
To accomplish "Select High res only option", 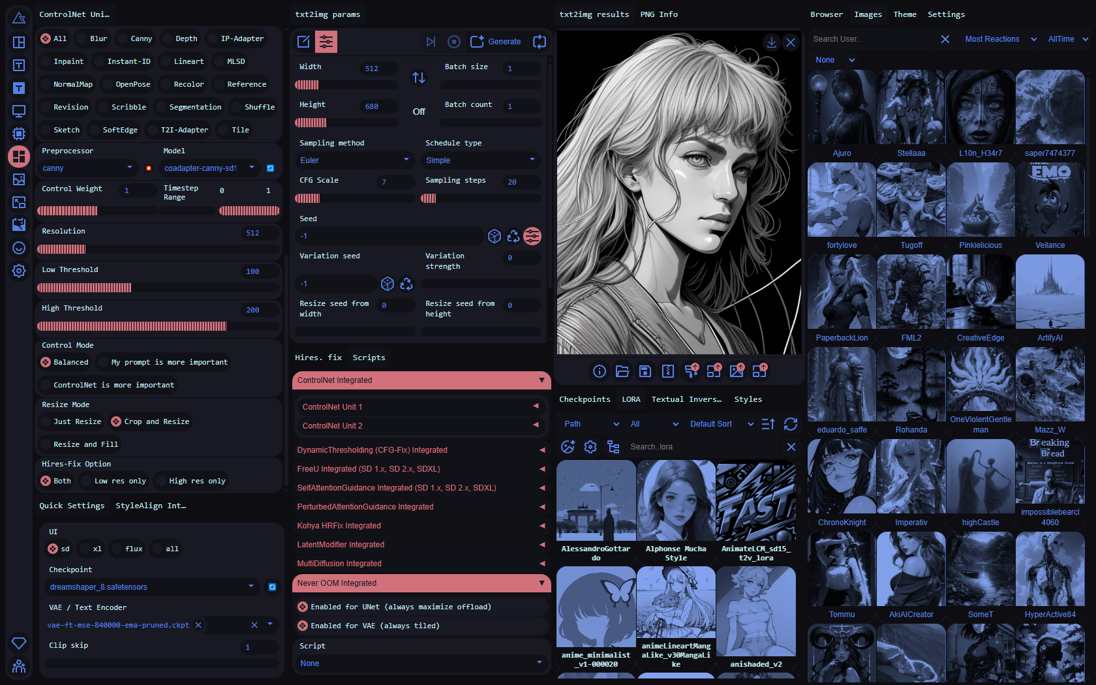I will [191, 481].
